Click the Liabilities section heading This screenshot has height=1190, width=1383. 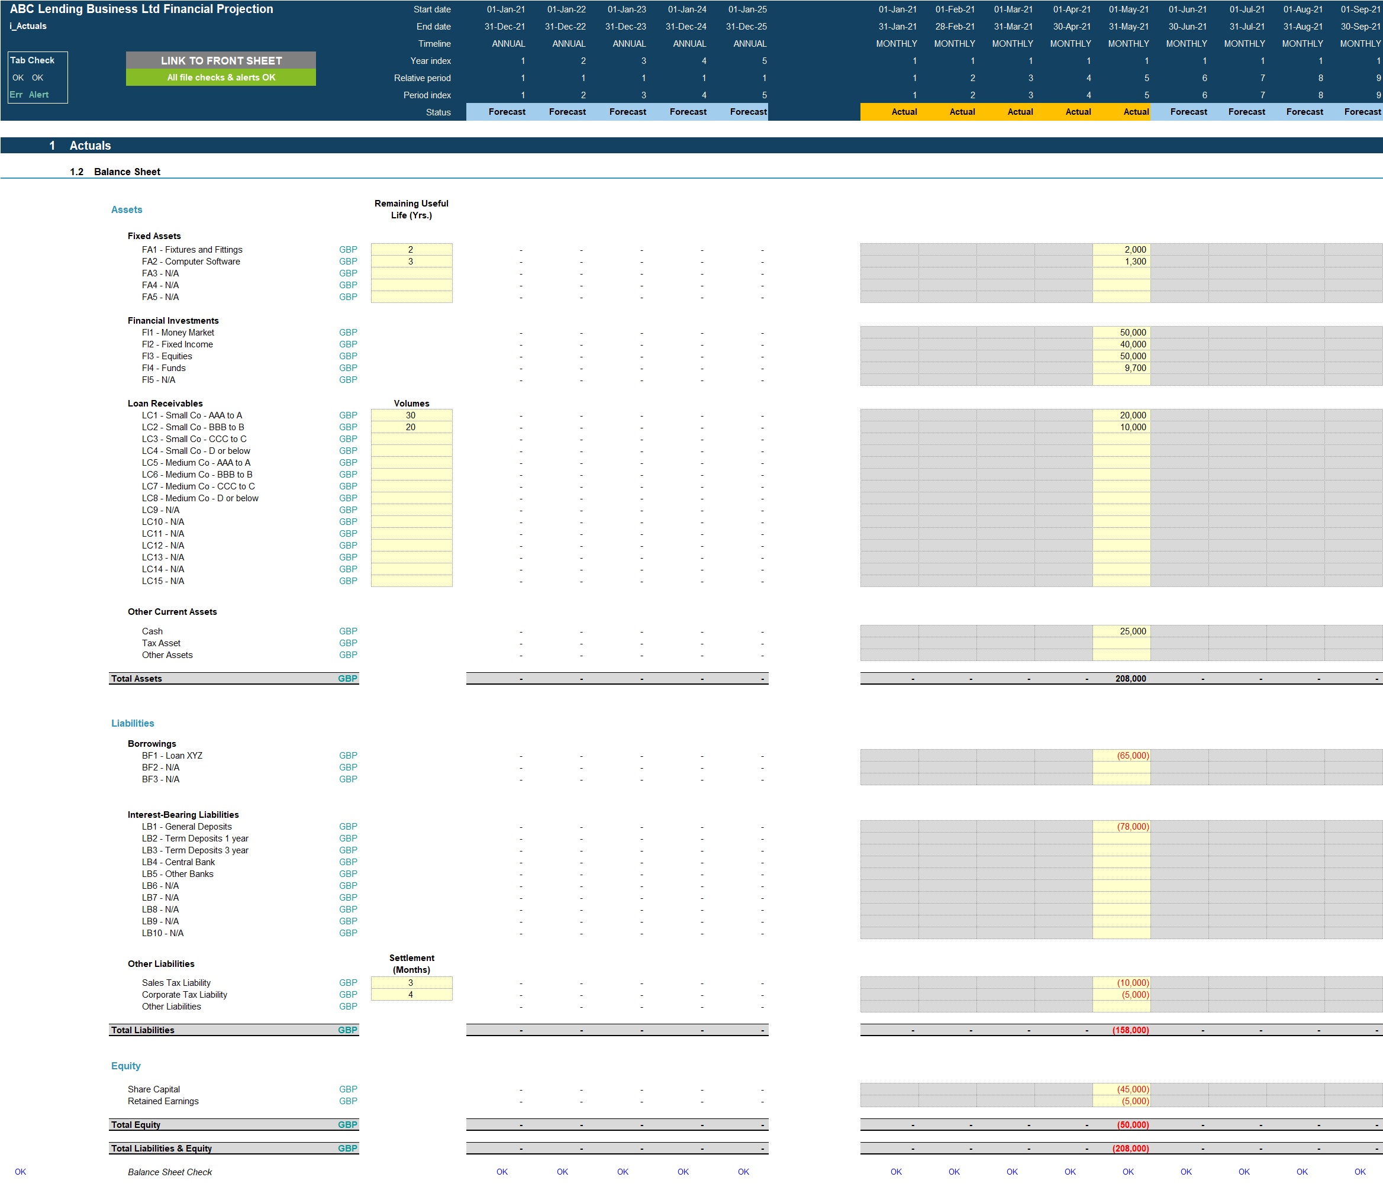132,724
